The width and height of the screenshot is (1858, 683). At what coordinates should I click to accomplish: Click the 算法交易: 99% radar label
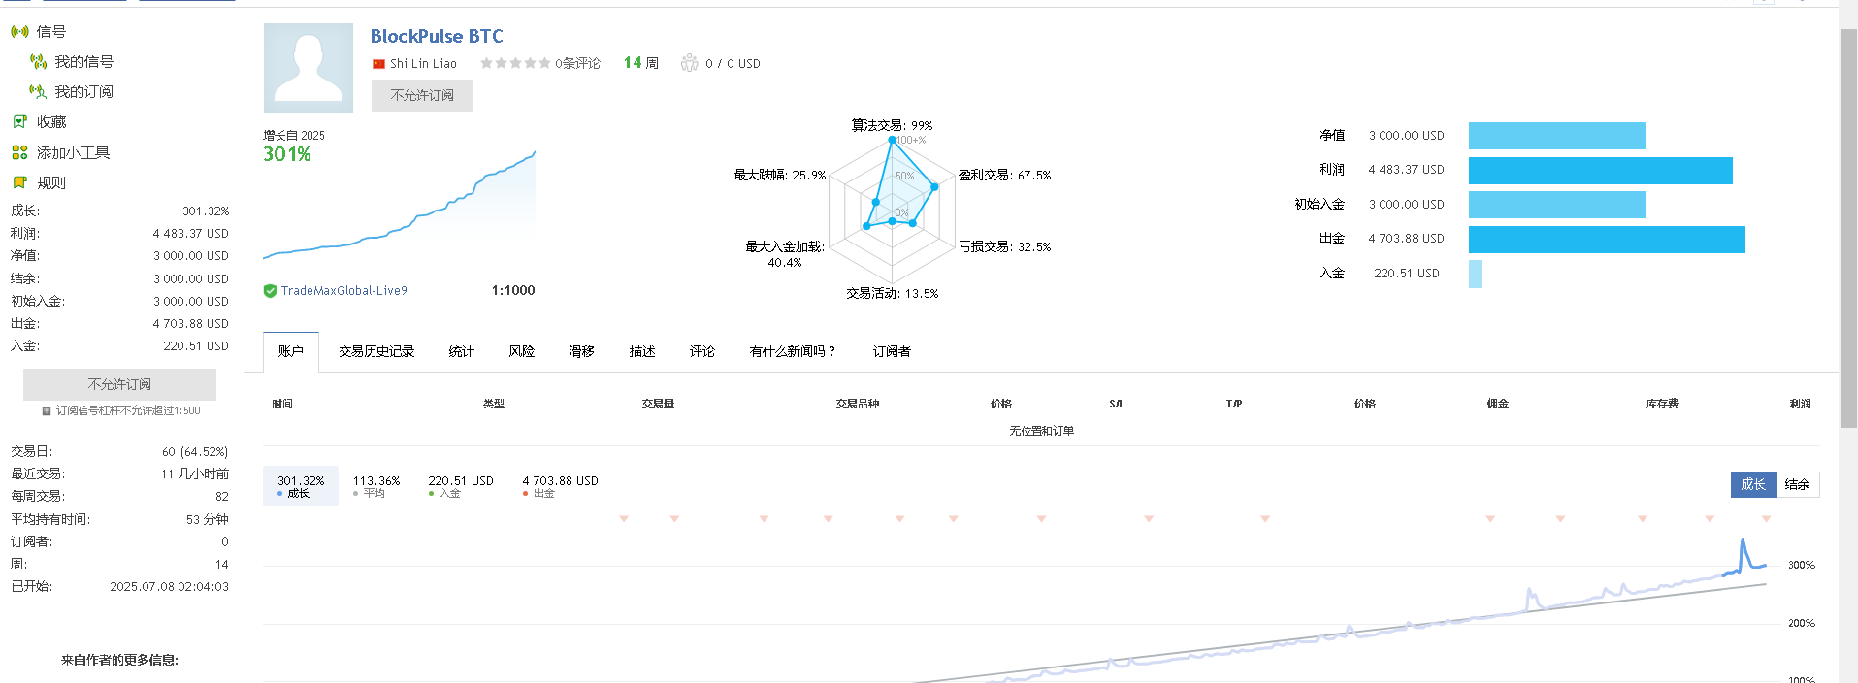tap(892, 125)
